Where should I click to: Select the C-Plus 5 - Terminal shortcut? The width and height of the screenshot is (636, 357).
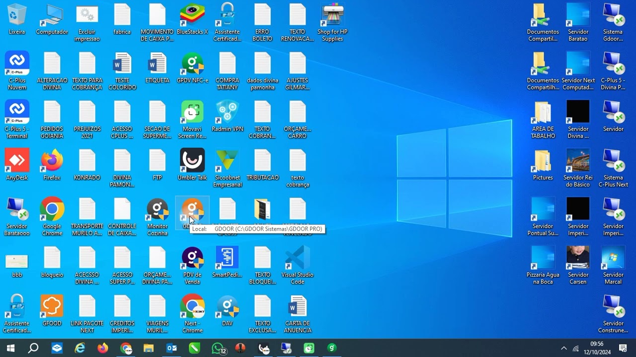(17, 120)
